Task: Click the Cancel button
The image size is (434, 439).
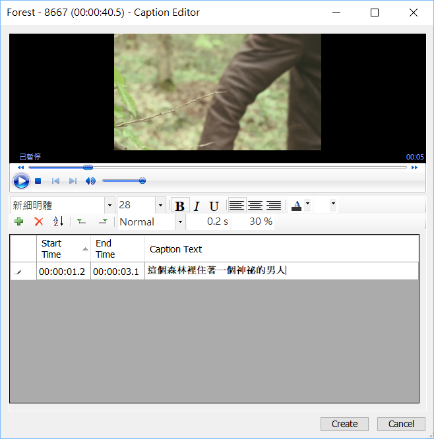Action: (401, 424)
